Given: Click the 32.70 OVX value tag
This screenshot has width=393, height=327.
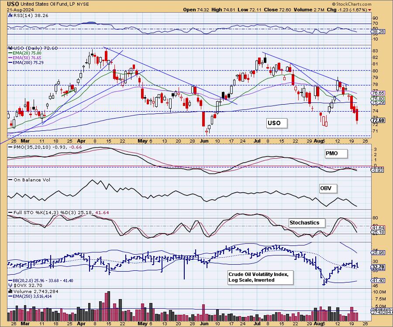Looking at the screenshot, I should [x=378, y=267].
